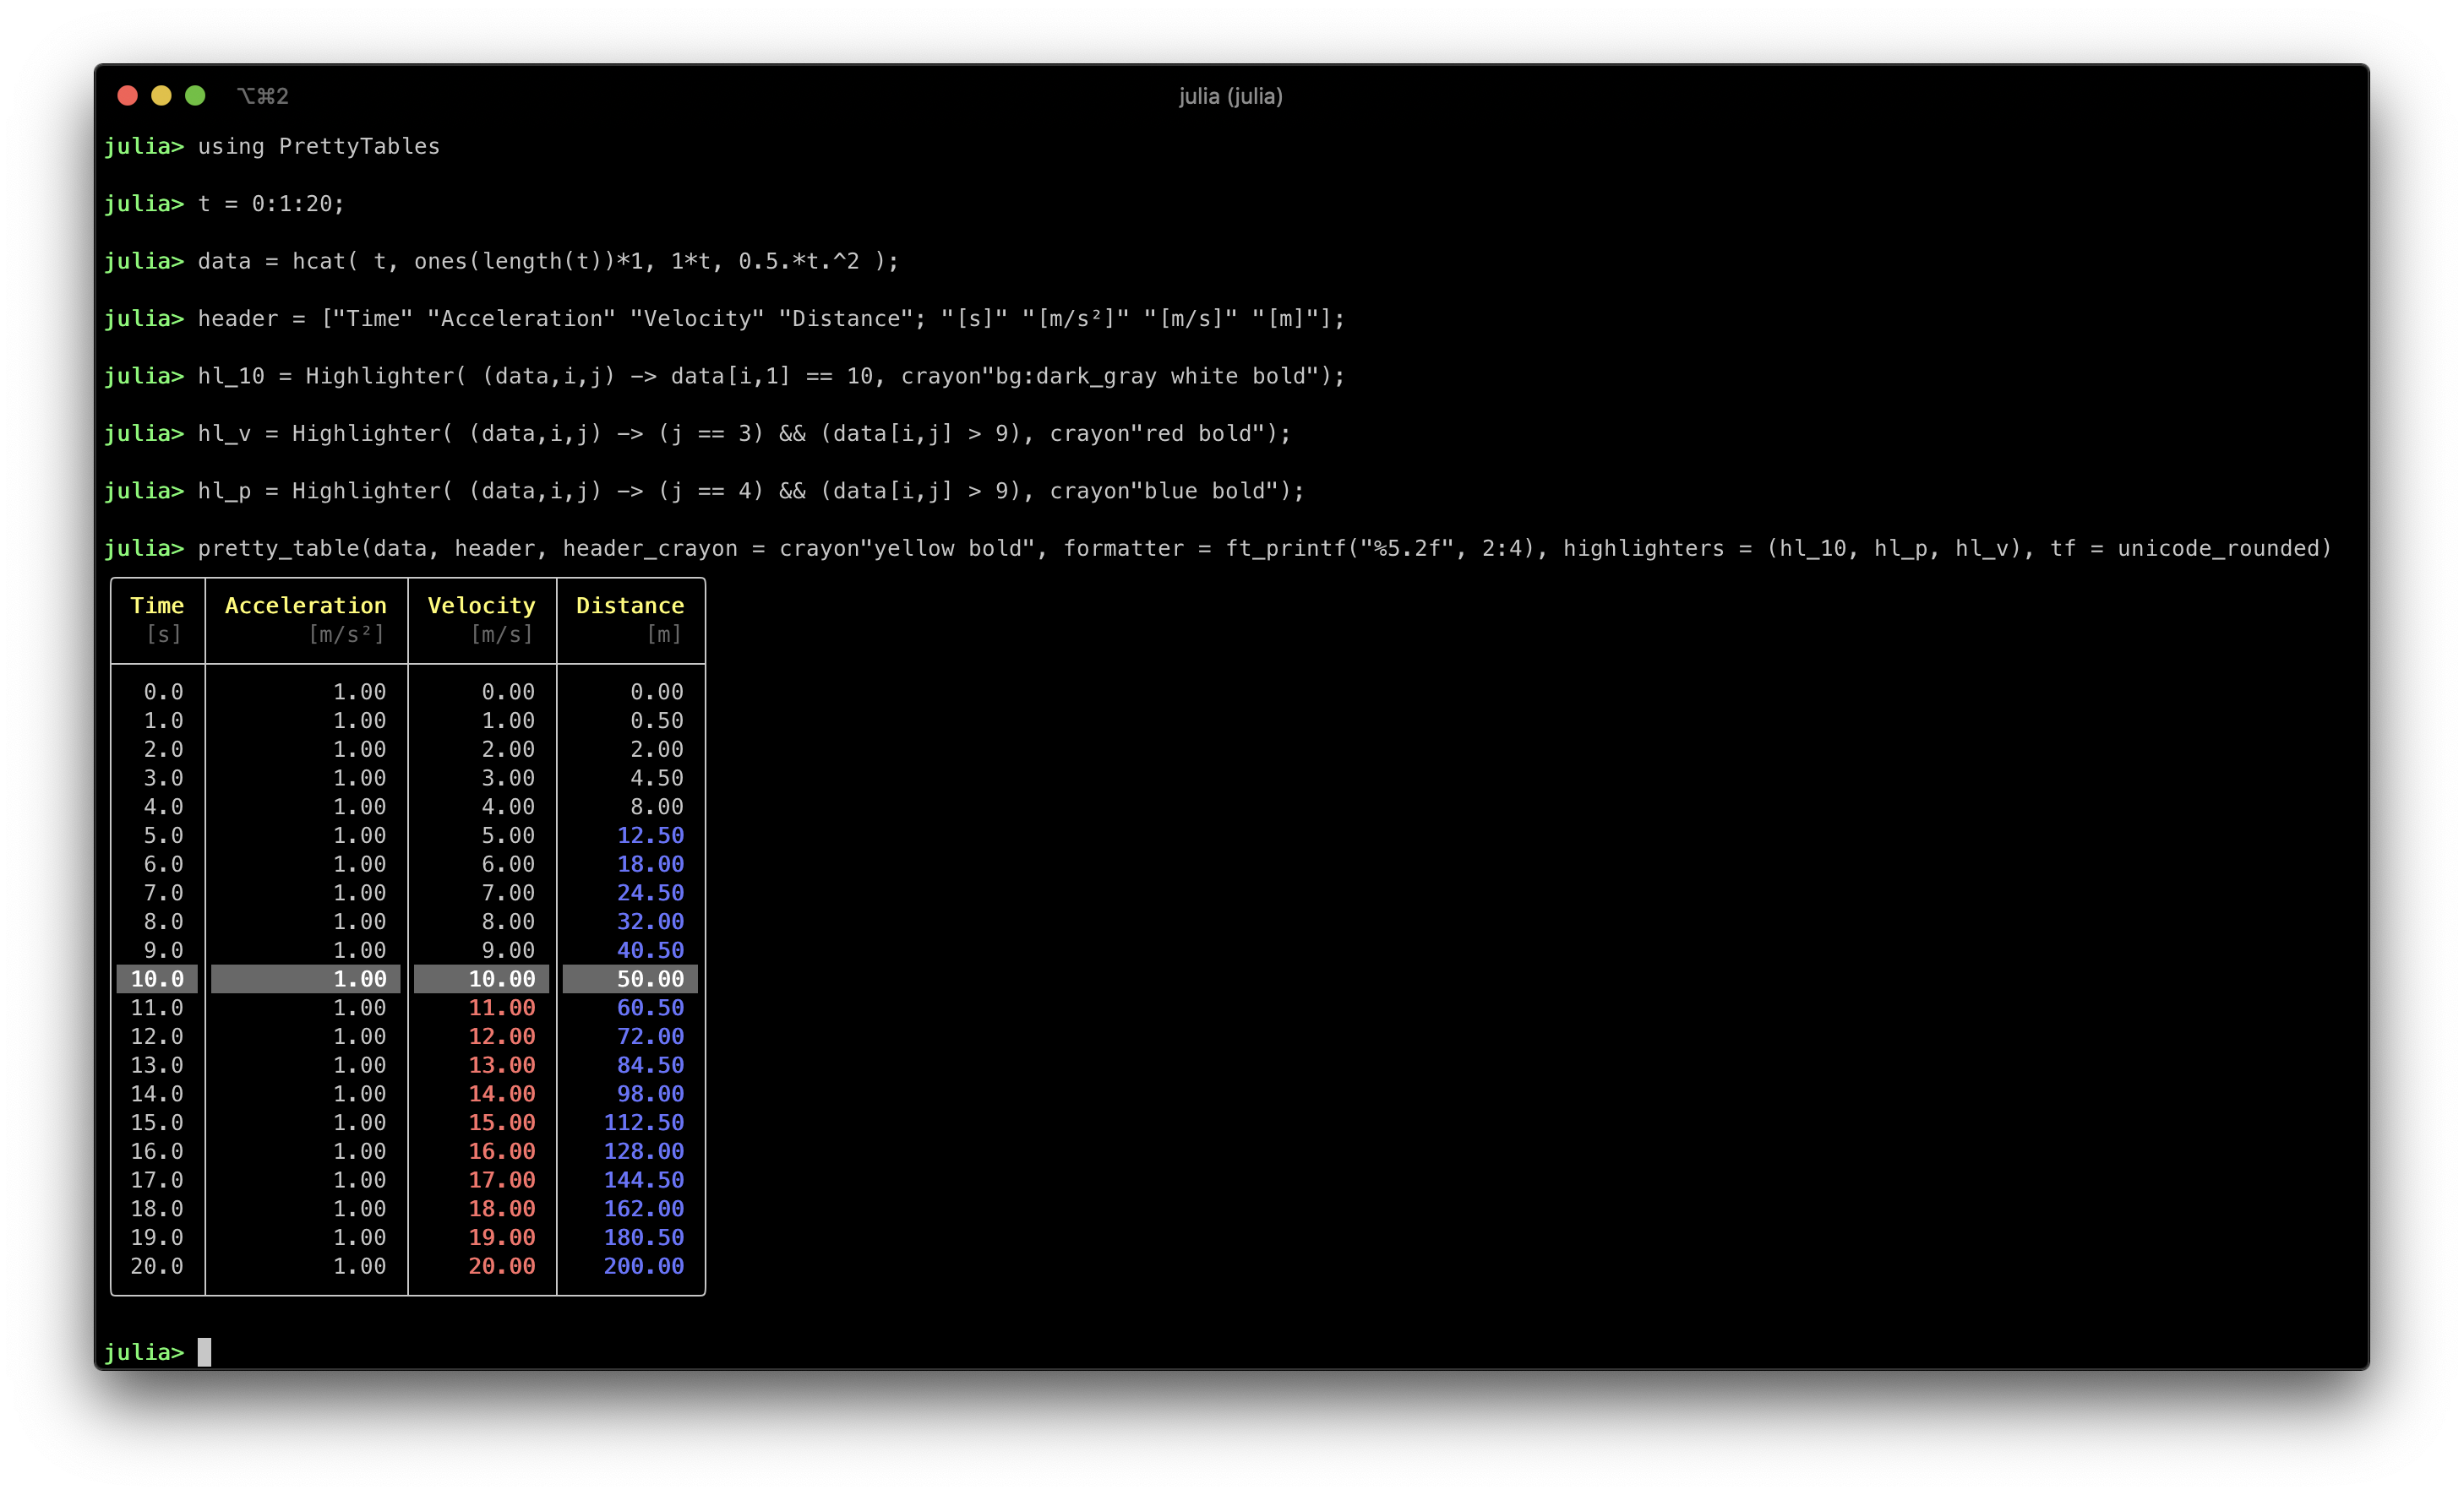Screen dimensions: 2464x1495
Task: Click the green zoom window button
Action: [195, 96]
